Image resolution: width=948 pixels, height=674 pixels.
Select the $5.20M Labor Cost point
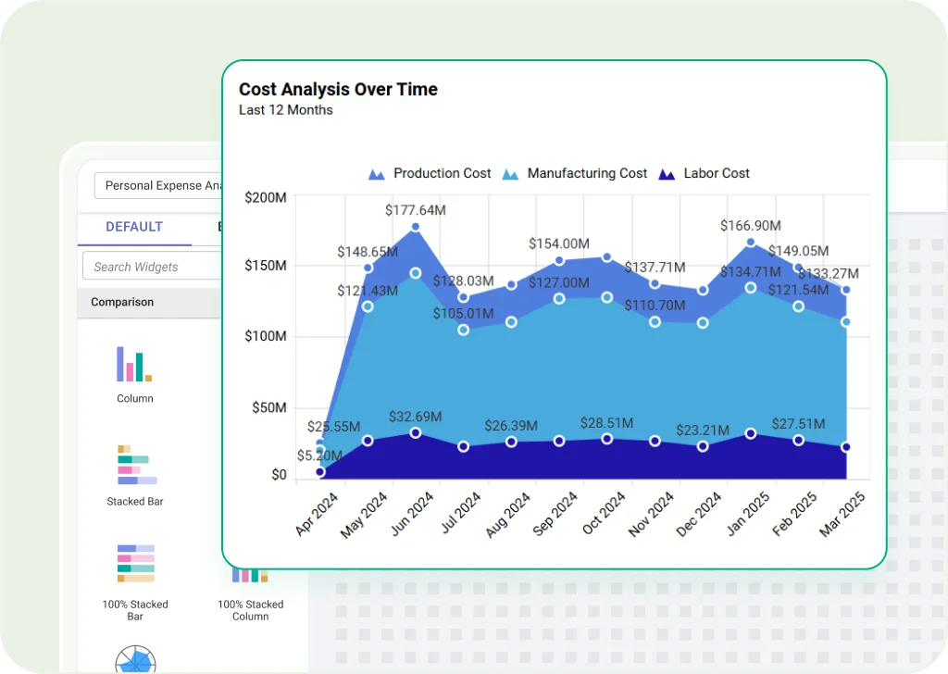click(320, 472)
